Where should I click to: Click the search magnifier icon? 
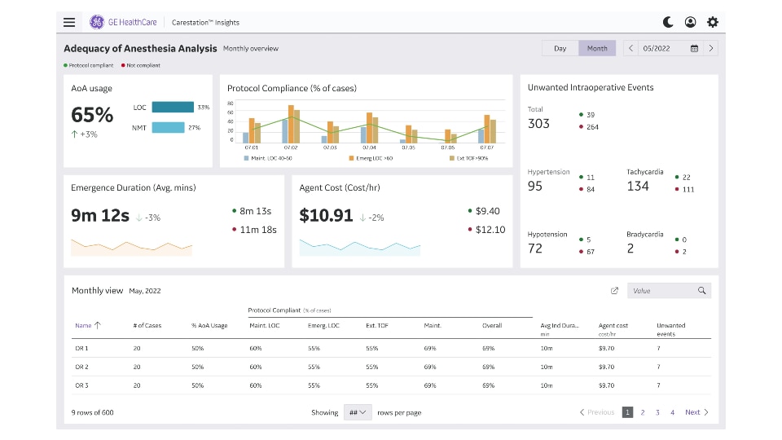point(701,291)
